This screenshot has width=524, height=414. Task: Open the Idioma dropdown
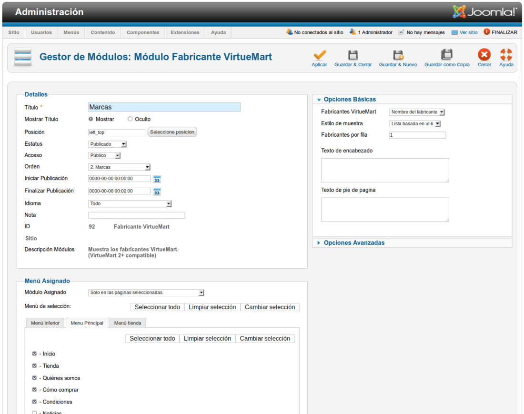click(130, 203)
